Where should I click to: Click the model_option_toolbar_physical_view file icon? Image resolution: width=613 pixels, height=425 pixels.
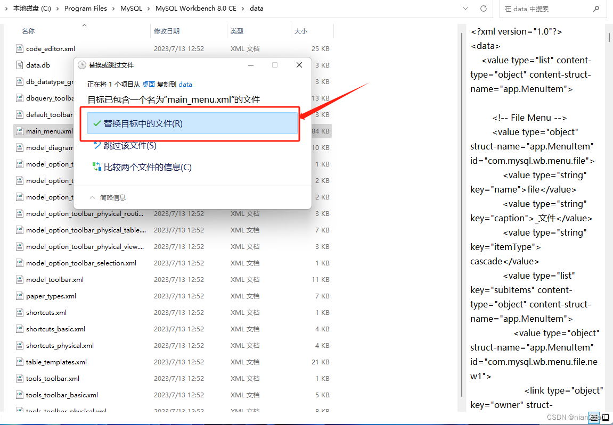(20, 246)
